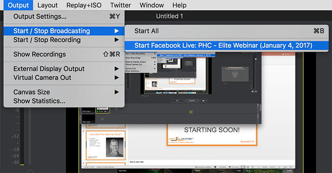Open the Cut transition dropdown
This screenshot has height=173, width=332.
[x=178, y=101]
